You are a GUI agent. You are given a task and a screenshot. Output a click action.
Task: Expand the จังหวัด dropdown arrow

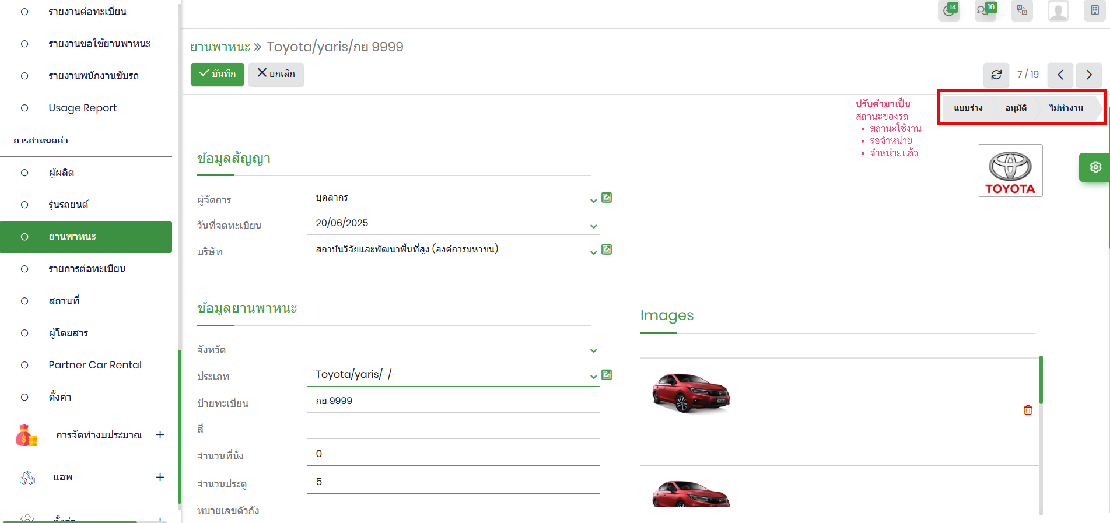(593, 350)
